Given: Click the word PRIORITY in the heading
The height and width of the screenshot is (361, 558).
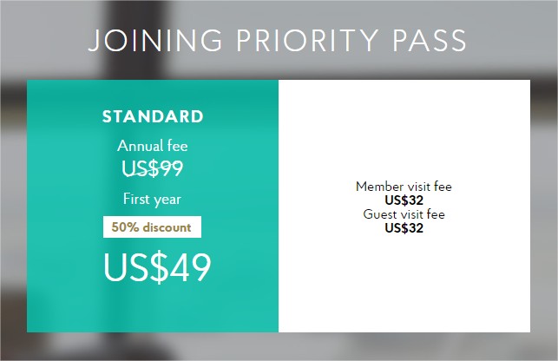Looking at the screenshot, I should (x=307, y=40).
